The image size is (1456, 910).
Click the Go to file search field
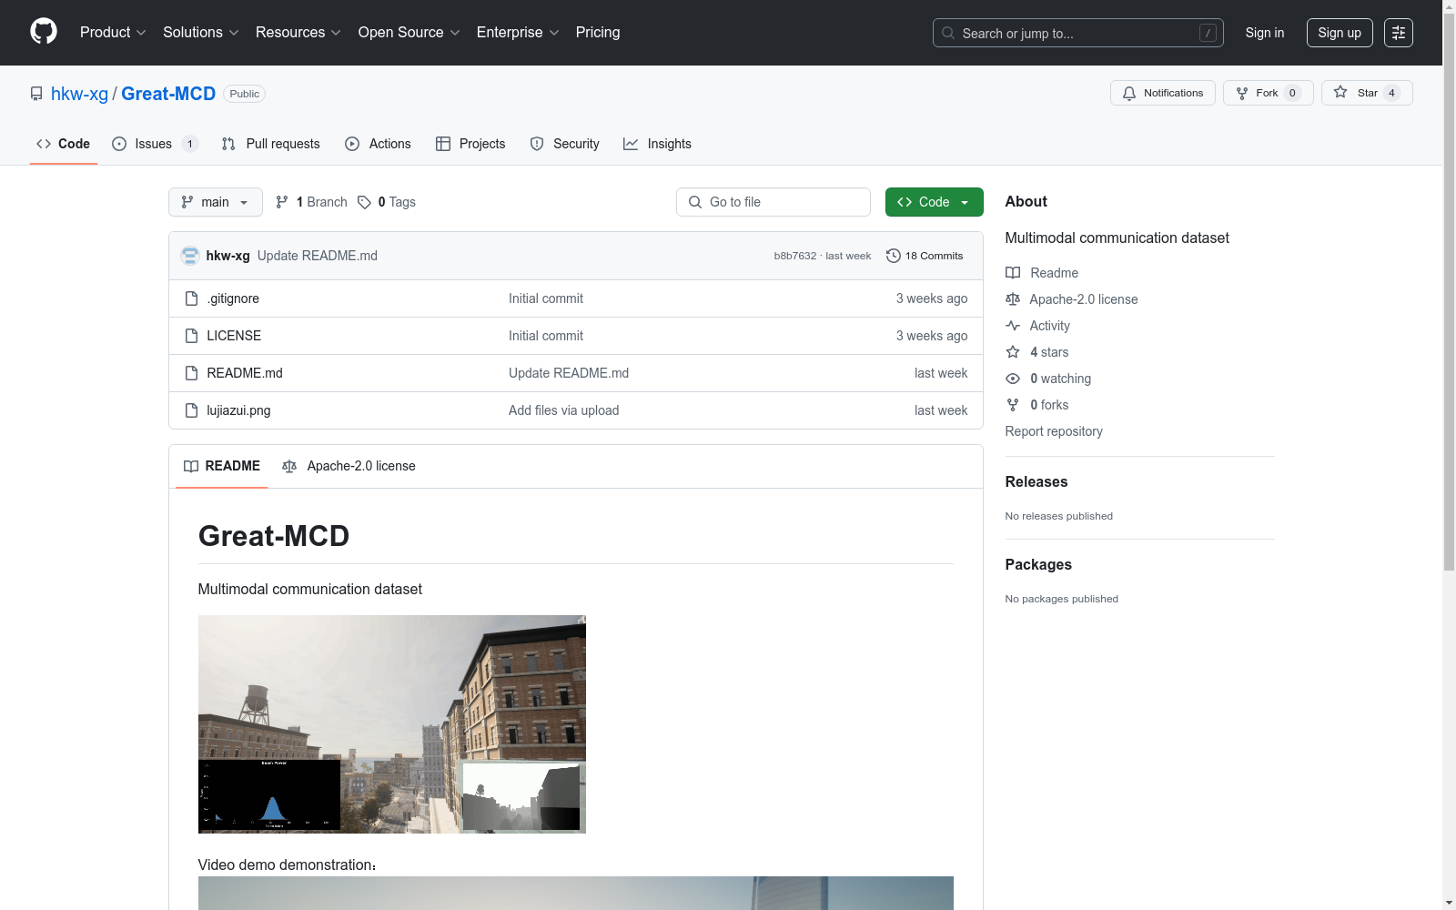click(773, 202)
